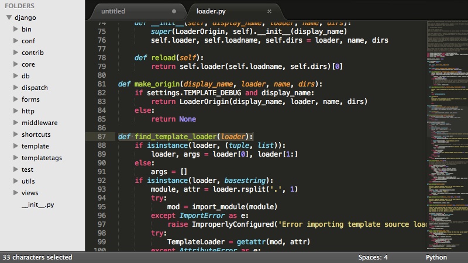This screenshot has width=468, height=263.
Task: Expand the utils folder arrow
Action: point(15,181)
